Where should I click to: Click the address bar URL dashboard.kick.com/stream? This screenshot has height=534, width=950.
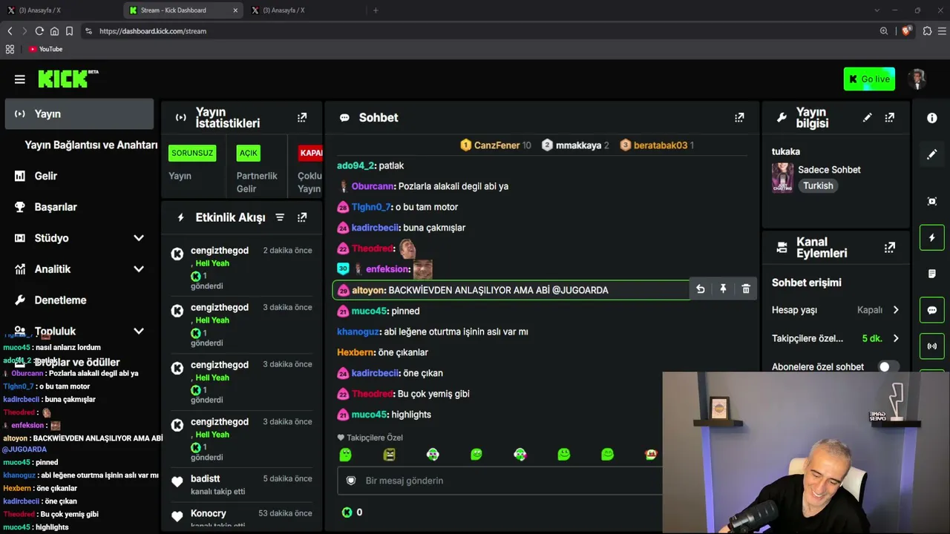153,31
